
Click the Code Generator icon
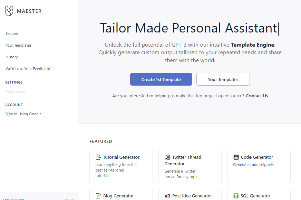[236, 157]
